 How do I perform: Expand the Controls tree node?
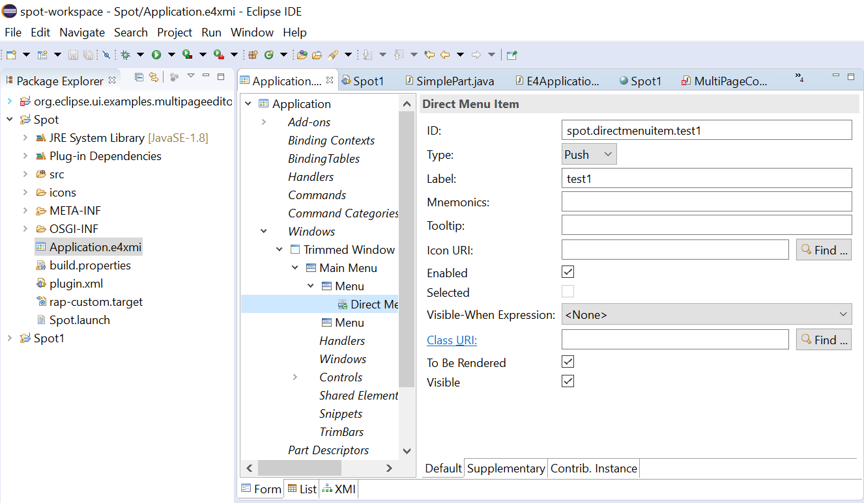pyautogui.click(x=295, y=377)
